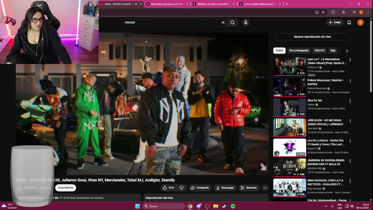Select the PAILITA filter chip
The width and height of the screenshot is (373, 210).
[319, 50]
